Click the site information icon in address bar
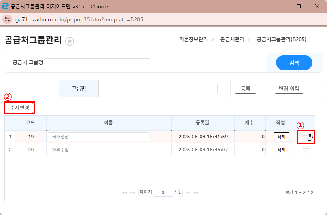 [8, 19]
